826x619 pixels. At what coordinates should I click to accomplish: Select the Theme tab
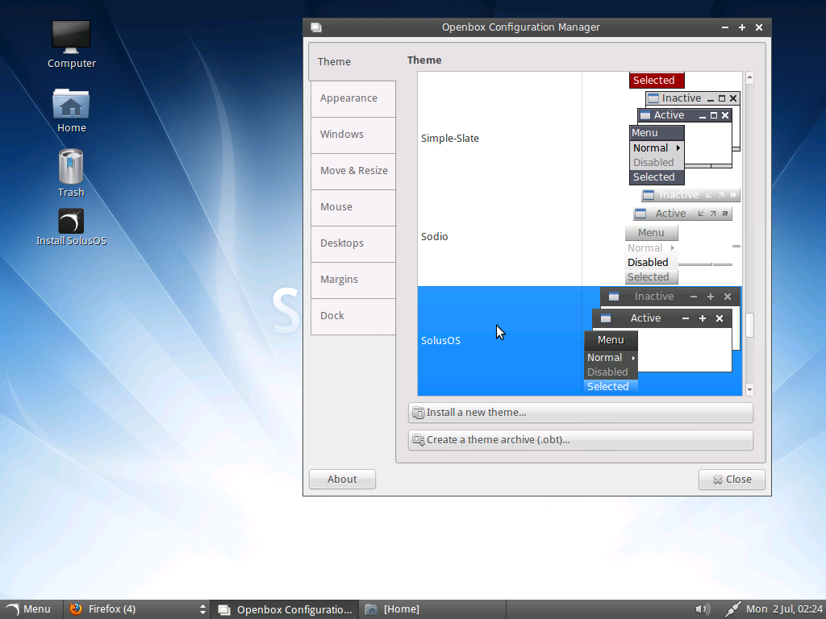(x=353, y=61)
